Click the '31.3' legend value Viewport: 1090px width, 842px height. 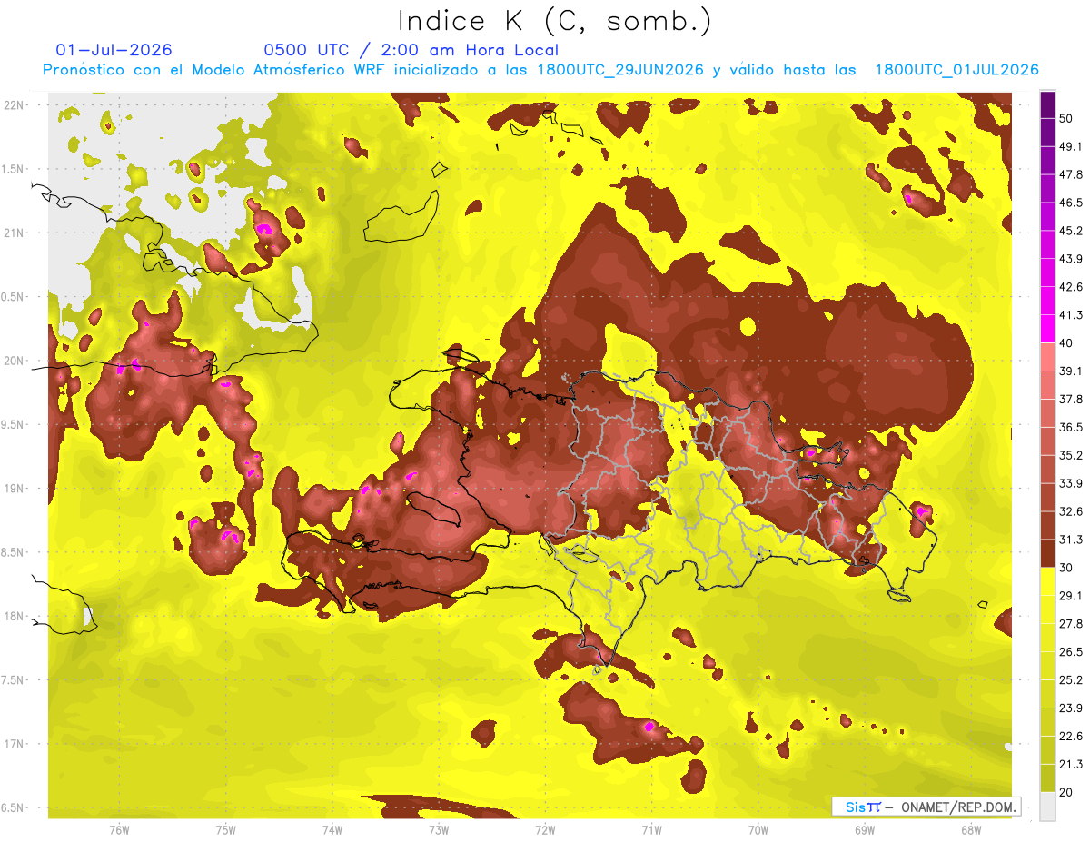pos(1071,540)
